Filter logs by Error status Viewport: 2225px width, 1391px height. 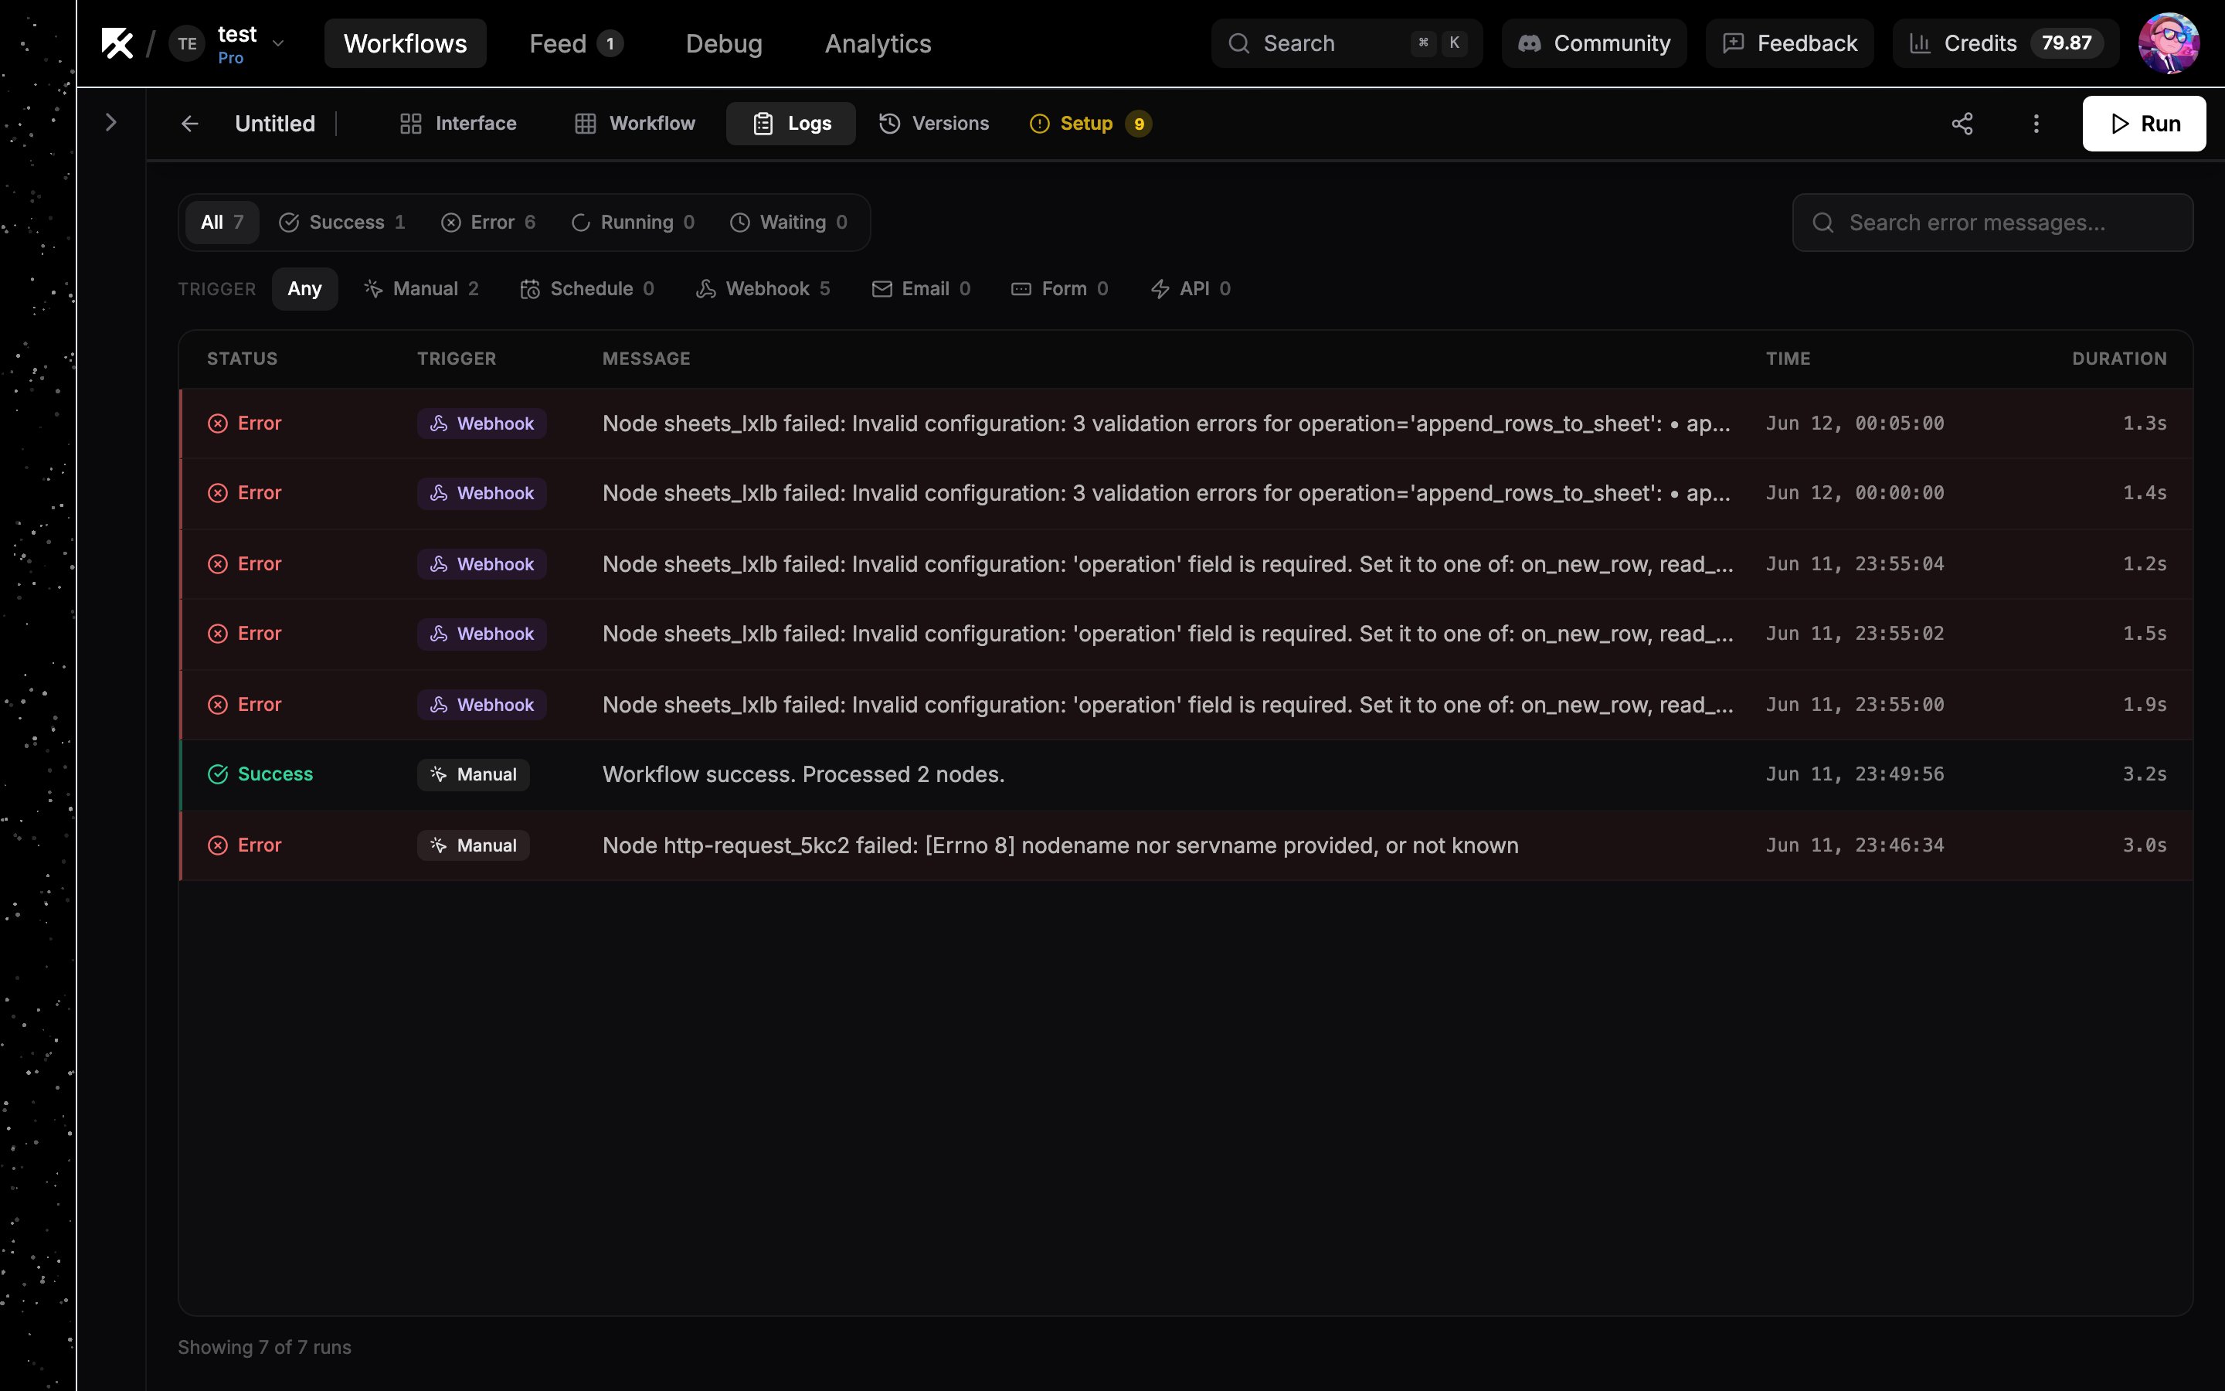tap(488, 222)
